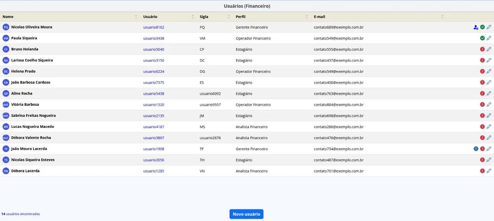This screenshot has height=221, width=494.
Task: Click the pencil icon for Débora Lacerda
Action: point(489,171)
